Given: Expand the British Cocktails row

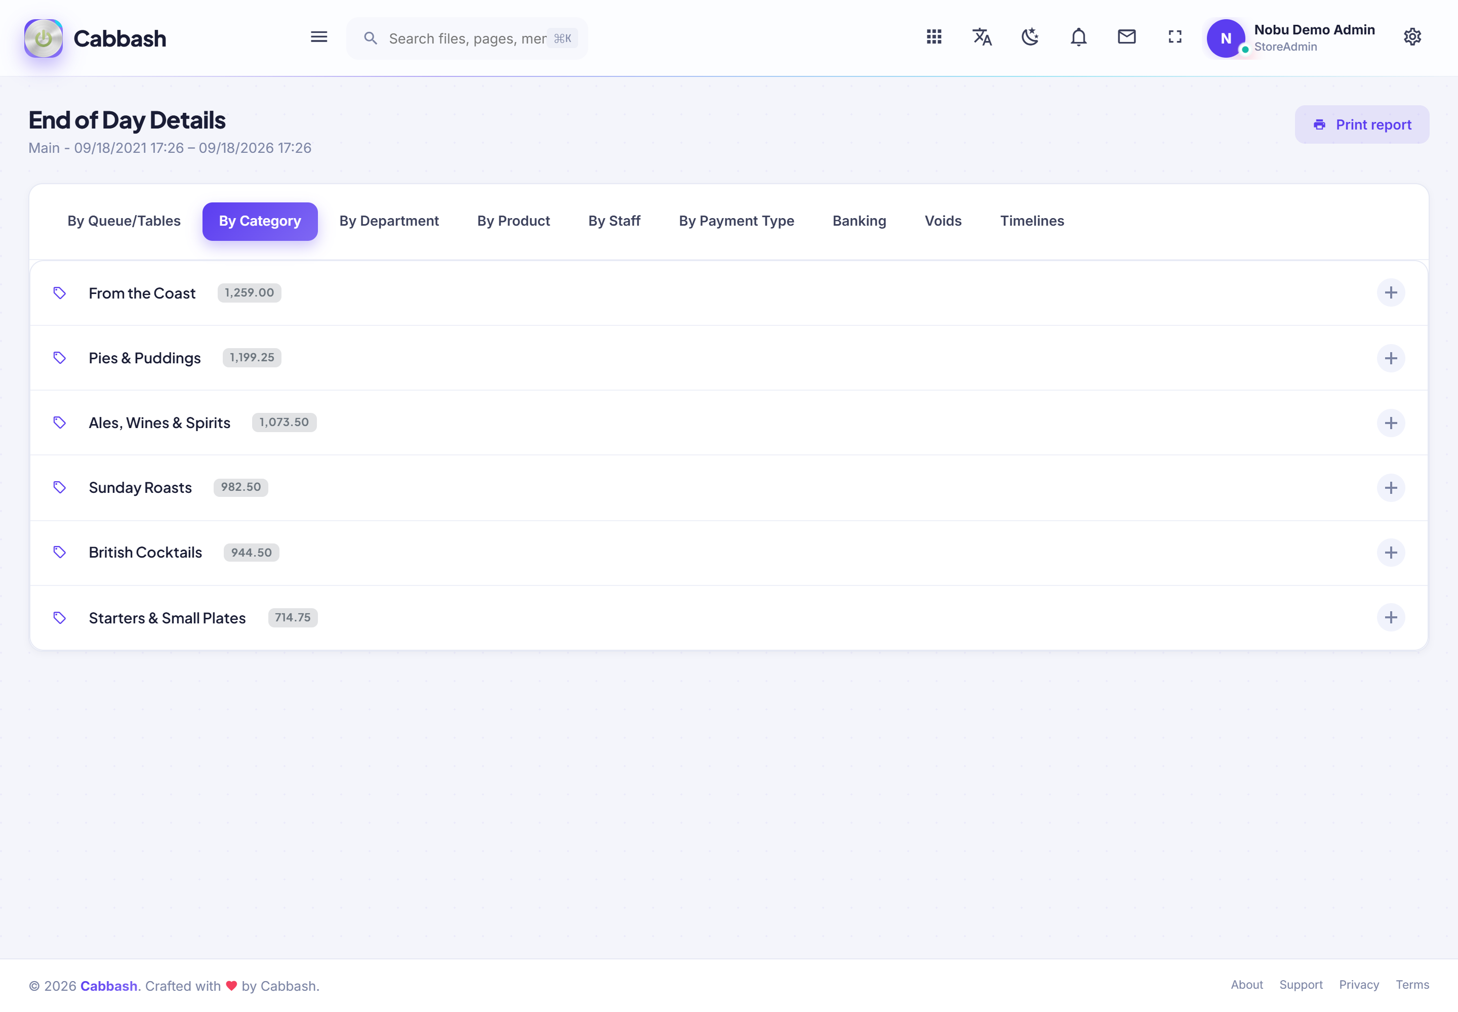Looking at the screenshot, I should point(1391,552).
